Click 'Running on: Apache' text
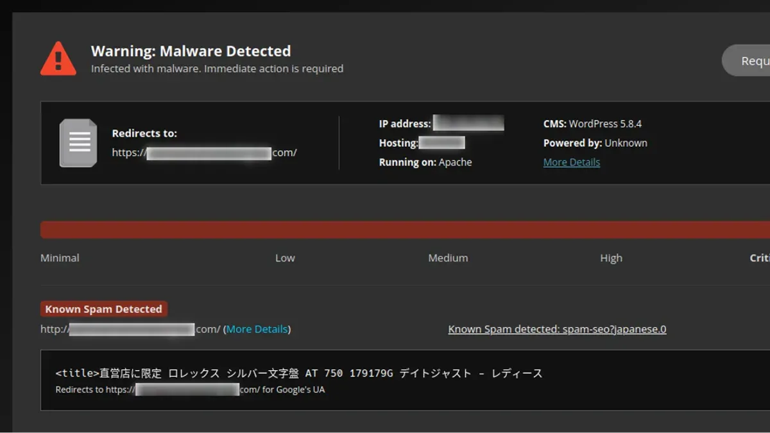 point(425,162)
